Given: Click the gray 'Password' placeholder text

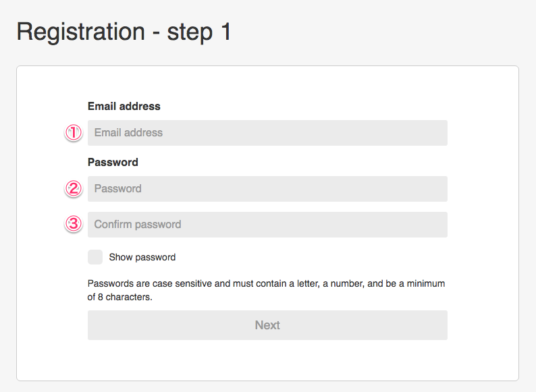Looking at the screenshot, I should [117, 189].
